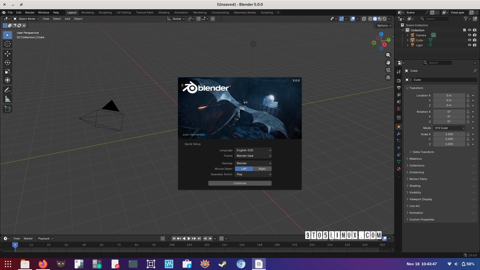Open the Theme dropdown in Quick Setup

click(253, 156)
